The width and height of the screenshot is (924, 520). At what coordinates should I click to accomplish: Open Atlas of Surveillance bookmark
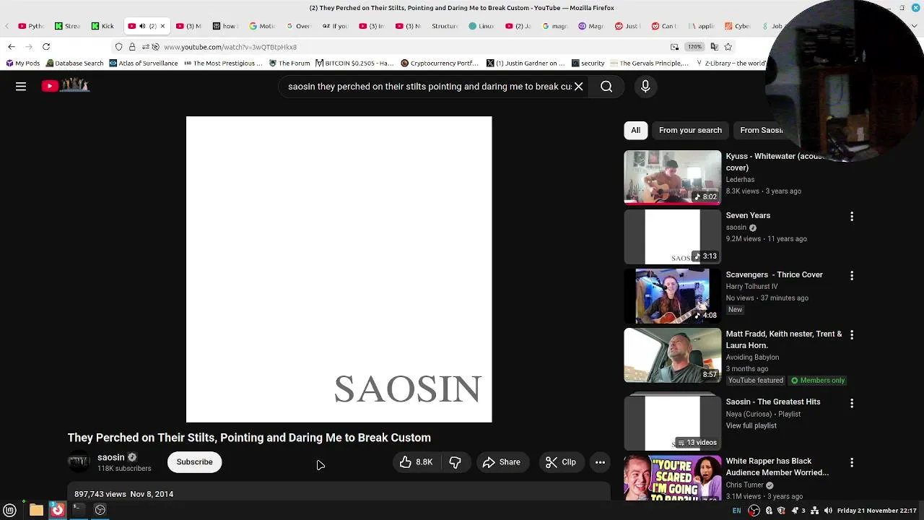pyautogui.click(x=144, y=64)
